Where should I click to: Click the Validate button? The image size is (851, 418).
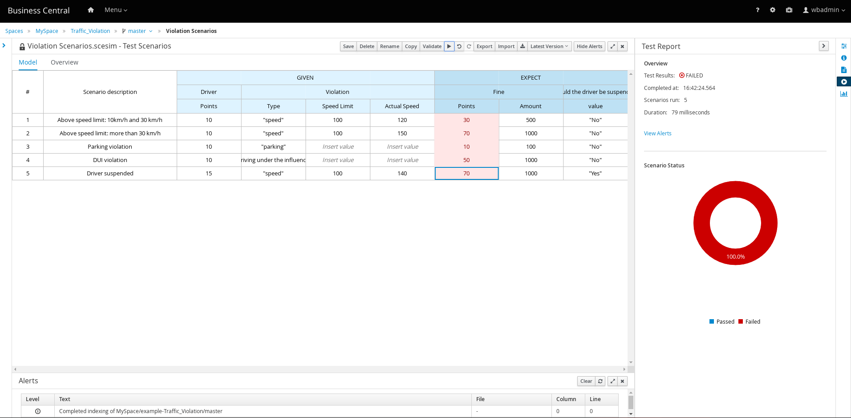(432, 46)
